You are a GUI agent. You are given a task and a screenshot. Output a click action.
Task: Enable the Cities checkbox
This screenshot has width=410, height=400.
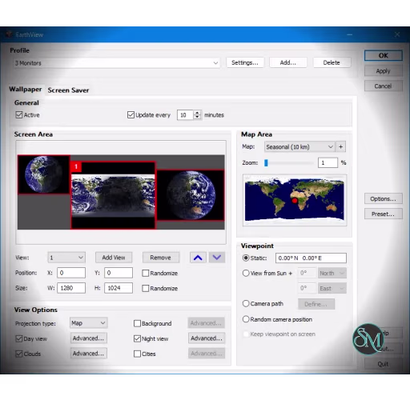coord(137,354)
